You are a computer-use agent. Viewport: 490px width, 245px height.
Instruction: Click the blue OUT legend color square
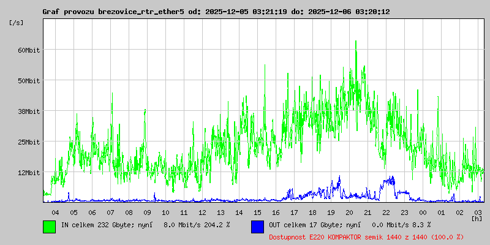[258, 226]
